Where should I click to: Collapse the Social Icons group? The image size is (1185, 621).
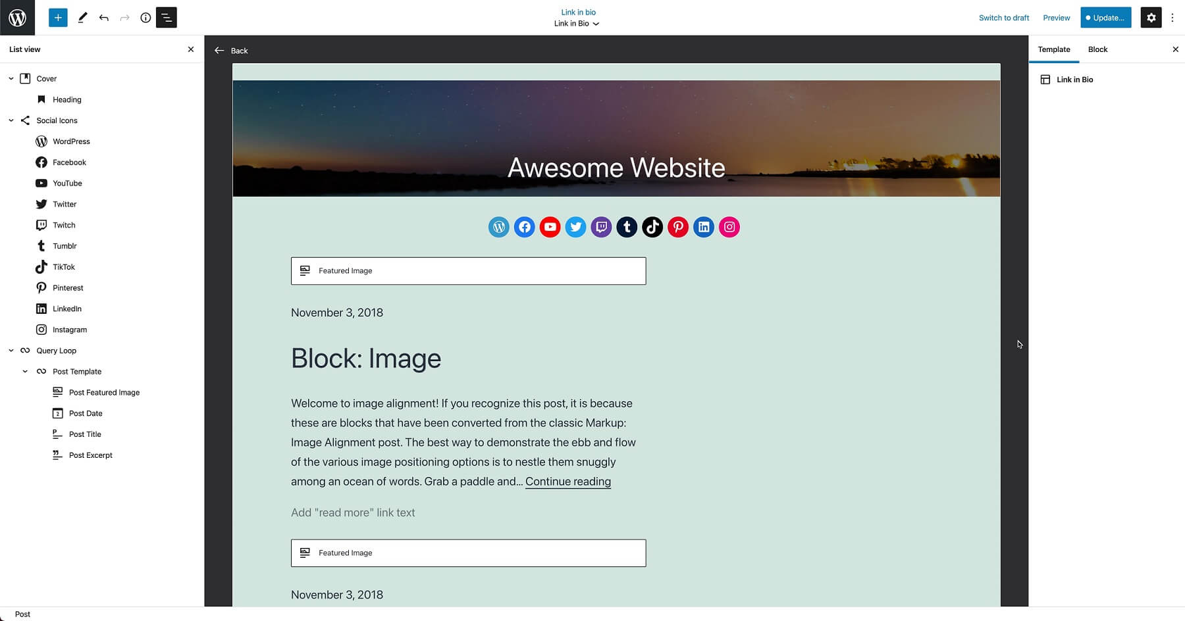(x=11, y=120)
